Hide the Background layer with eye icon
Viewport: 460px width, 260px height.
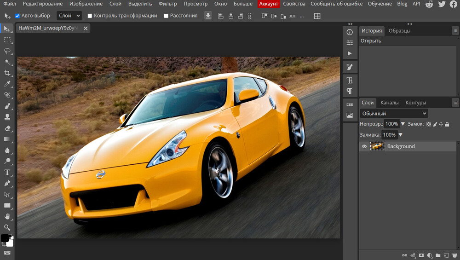[x=364, y=146]
